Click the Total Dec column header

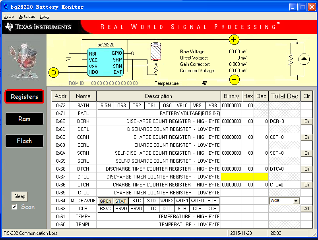(285, 96)
